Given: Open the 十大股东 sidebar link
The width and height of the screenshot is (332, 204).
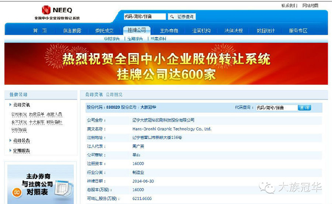Looking at the screenshot, I should click(x=37, y=122).
